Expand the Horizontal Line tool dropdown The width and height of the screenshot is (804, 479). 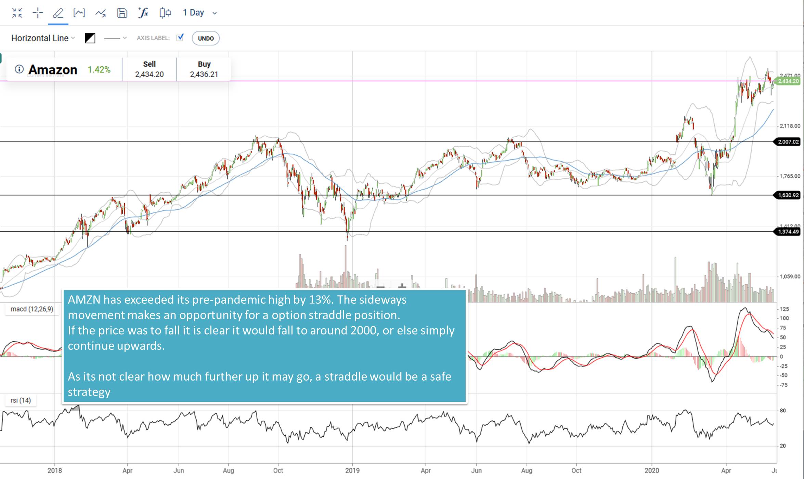[x=73, y=38]
